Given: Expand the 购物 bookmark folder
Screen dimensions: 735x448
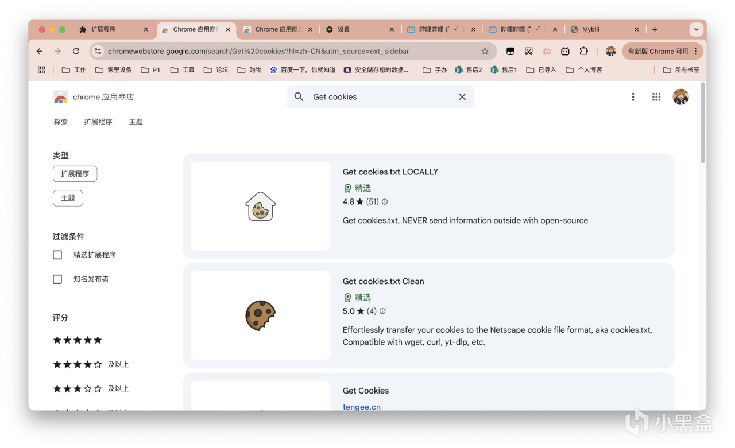Looking at the screenshot, I should tap(249, 70).
